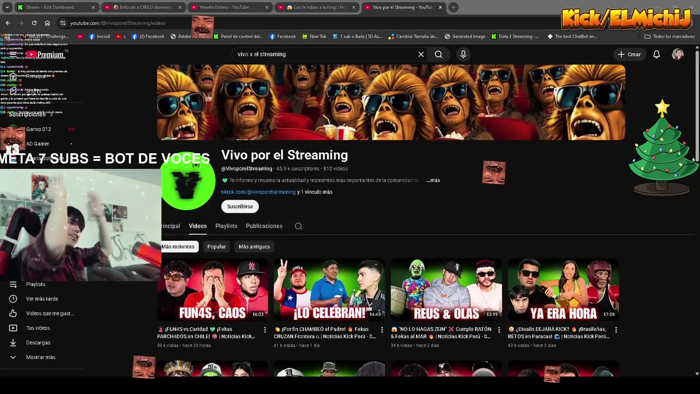Image resolution: width=700 pixels, height=394 pixels.
Task: Expand the Suscripciones section arrow
Action: pyautogui.click(x=52, y=114)
